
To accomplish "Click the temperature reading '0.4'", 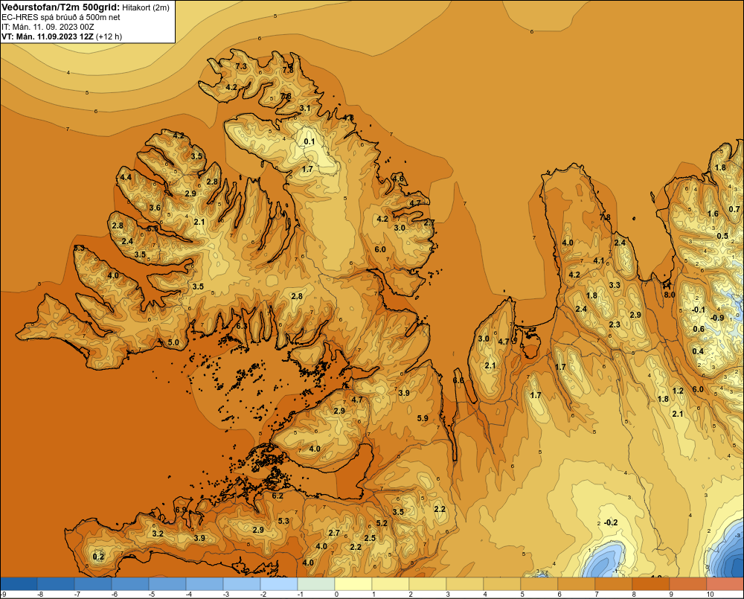I will (698, 351).
